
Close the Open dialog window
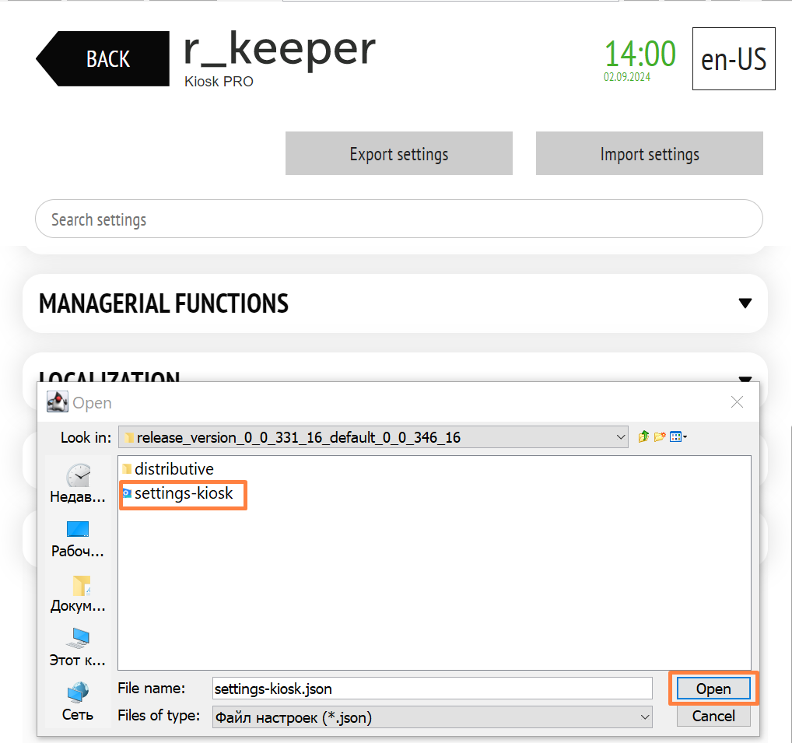pos(737,402)
